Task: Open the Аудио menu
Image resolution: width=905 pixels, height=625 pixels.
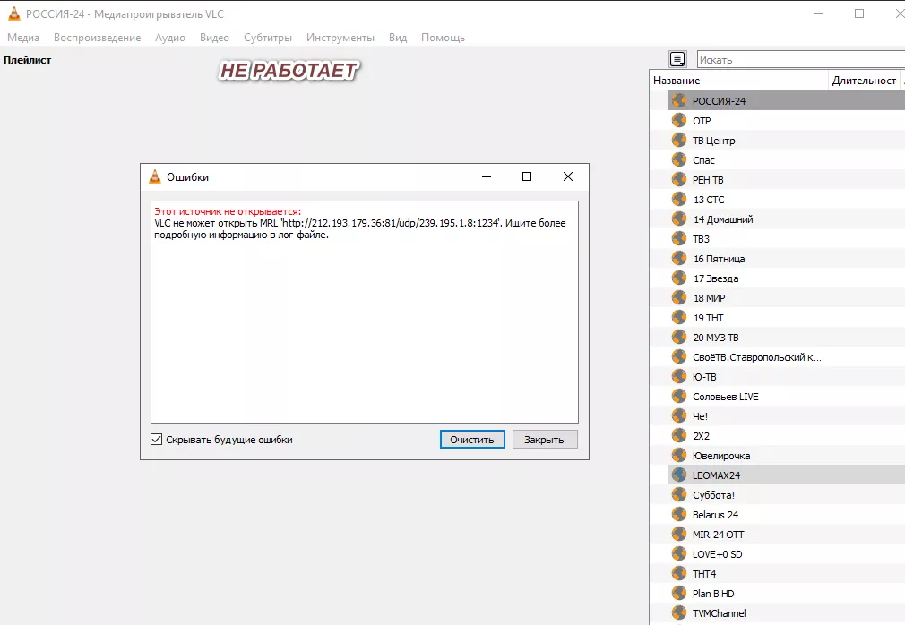Action: point(170,38)
